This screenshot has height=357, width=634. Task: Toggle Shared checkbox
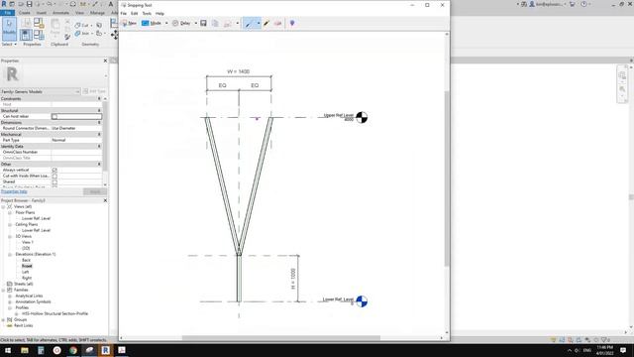[x=54, y=182]
